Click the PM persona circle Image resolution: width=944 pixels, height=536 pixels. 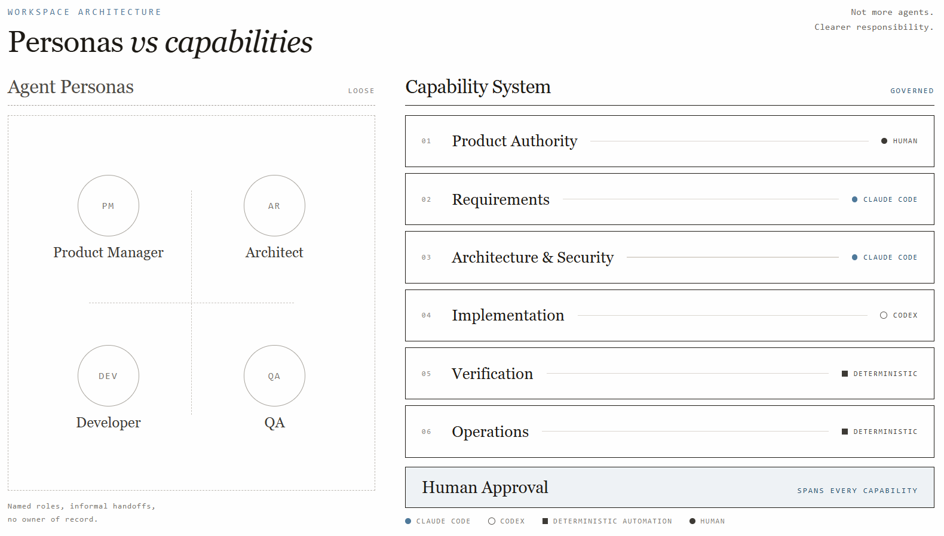[108, 205]
